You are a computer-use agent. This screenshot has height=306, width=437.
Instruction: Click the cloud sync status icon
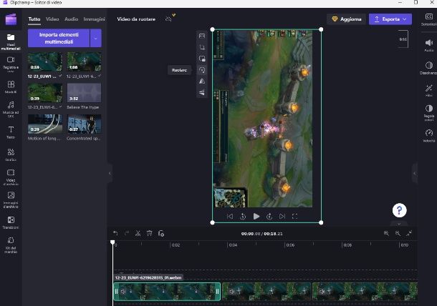168,19
